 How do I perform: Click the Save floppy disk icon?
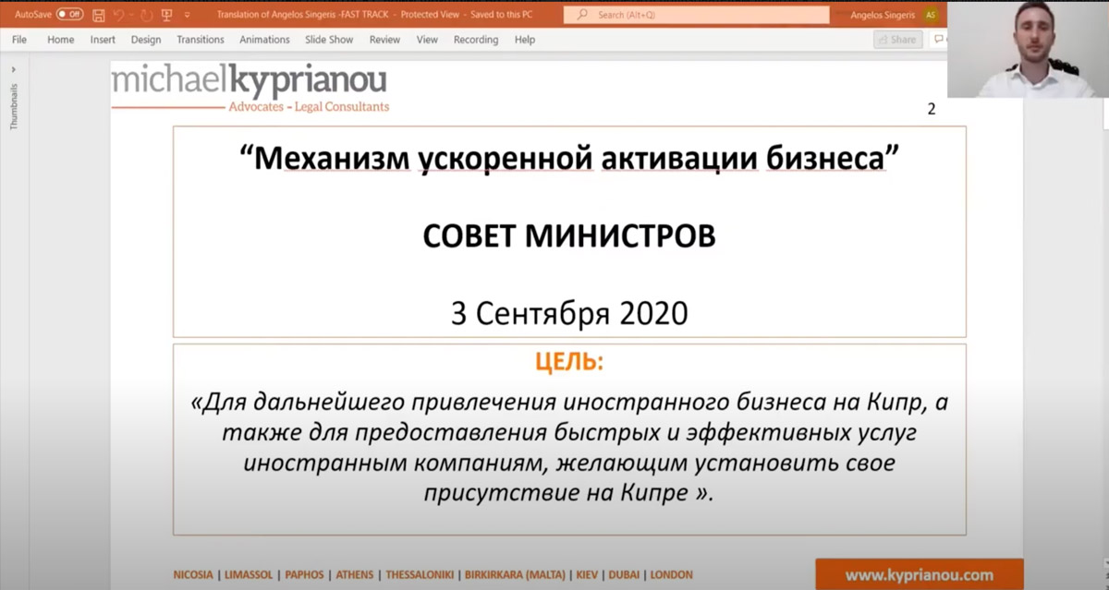click(99, 15)
